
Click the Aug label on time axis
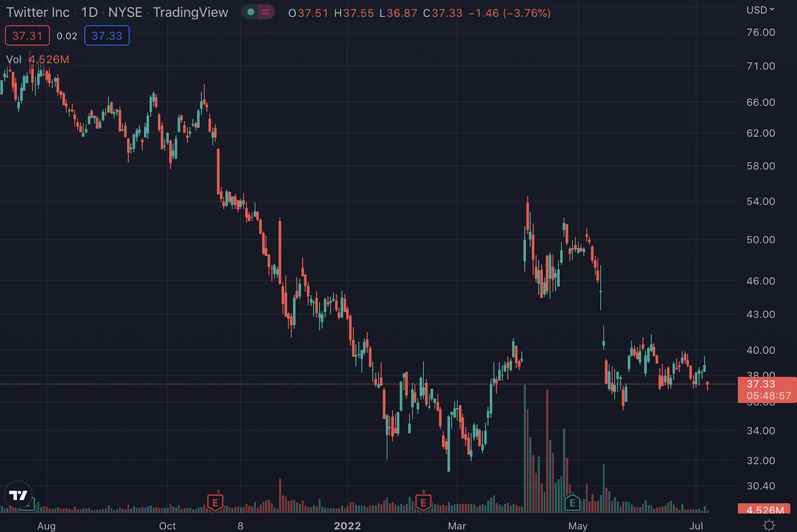pyautogui.click(x=46, y=526)
